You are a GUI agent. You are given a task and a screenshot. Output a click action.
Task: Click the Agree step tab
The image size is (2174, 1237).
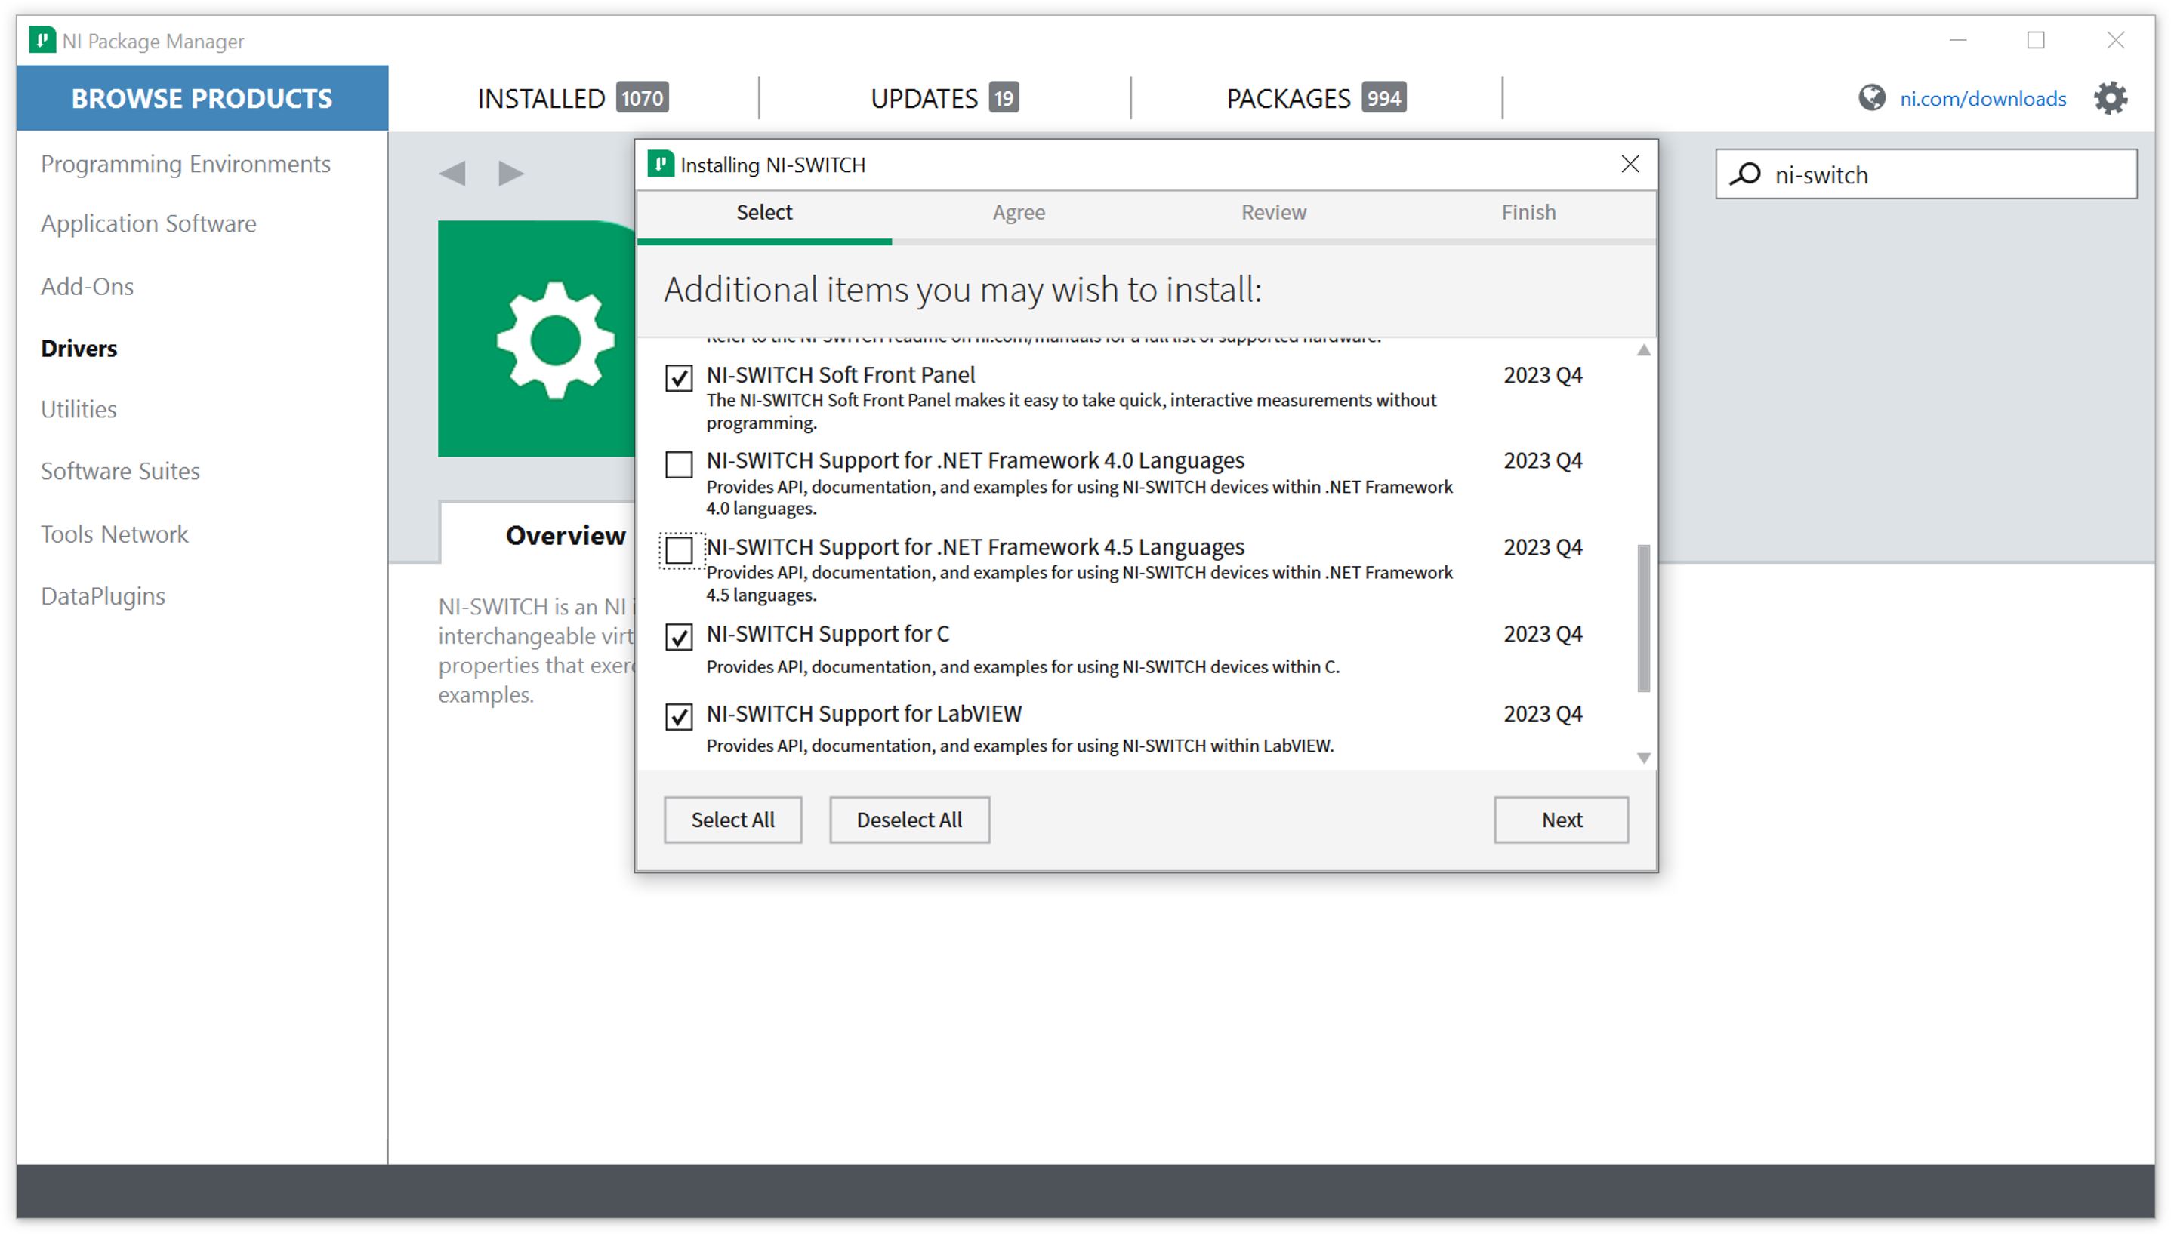click(x=1019, y=212)
